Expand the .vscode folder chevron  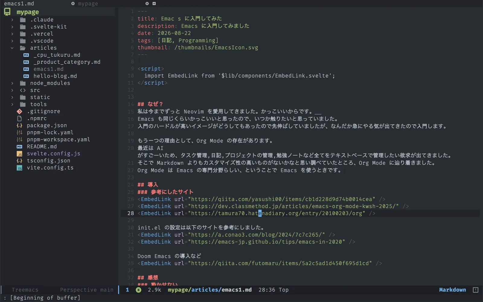pyautogui.click(x=12, y=41)
